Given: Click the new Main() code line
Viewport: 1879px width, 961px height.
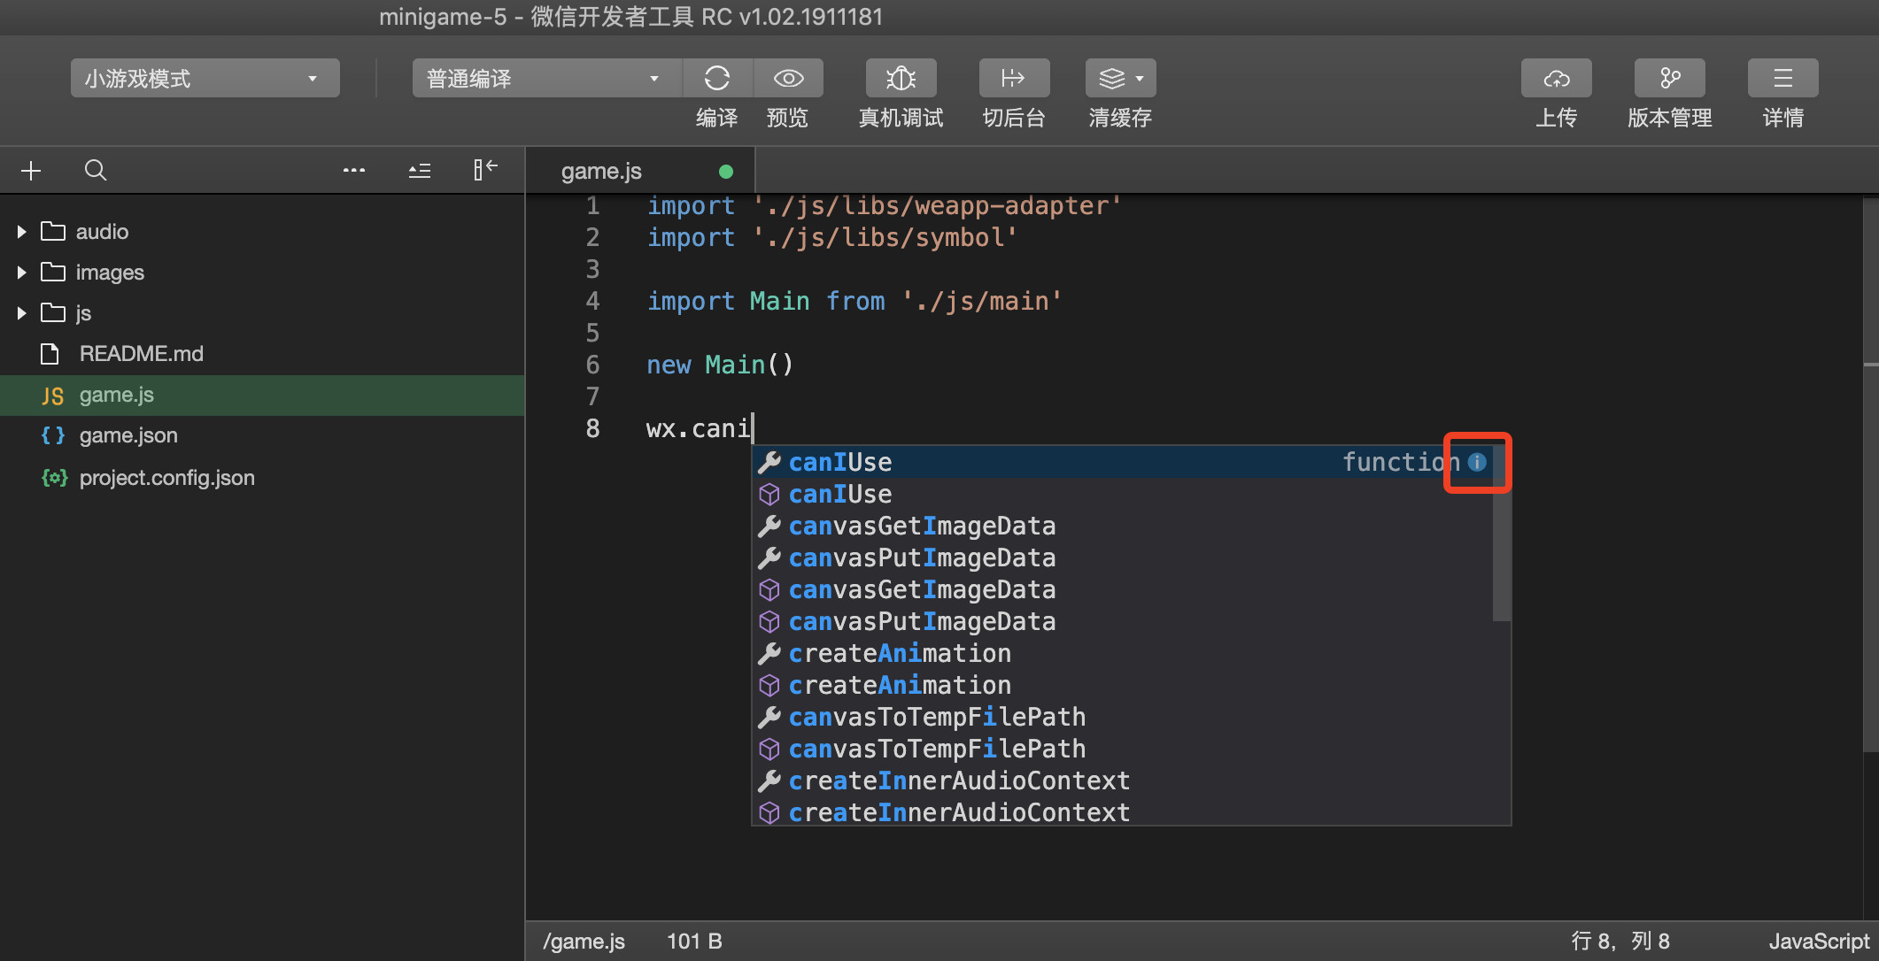Looking at the screenshot, I should coord(720,365).
